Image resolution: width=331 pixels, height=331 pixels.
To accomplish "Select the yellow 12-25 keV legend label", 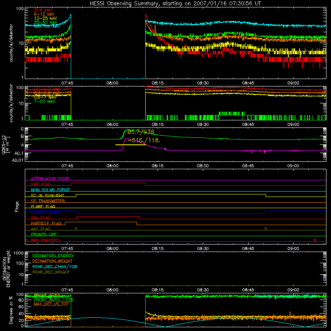I will pos(46,18).
